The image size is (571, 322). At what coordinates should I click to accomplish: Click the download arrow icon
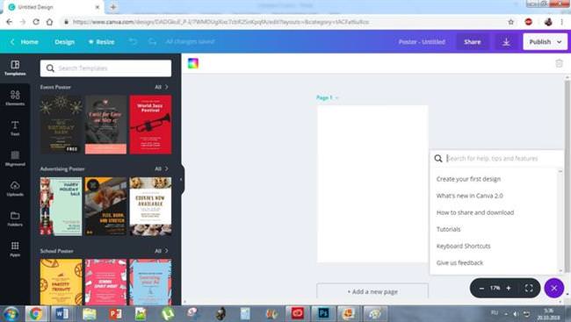(x=506, y=42)
